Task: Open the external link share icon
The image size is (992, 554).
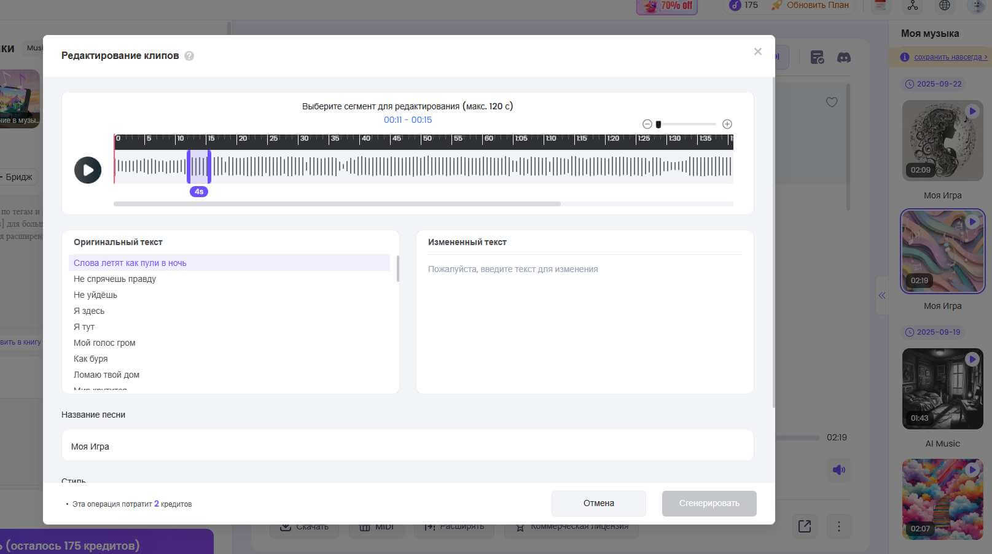Action: pos(805,526)
